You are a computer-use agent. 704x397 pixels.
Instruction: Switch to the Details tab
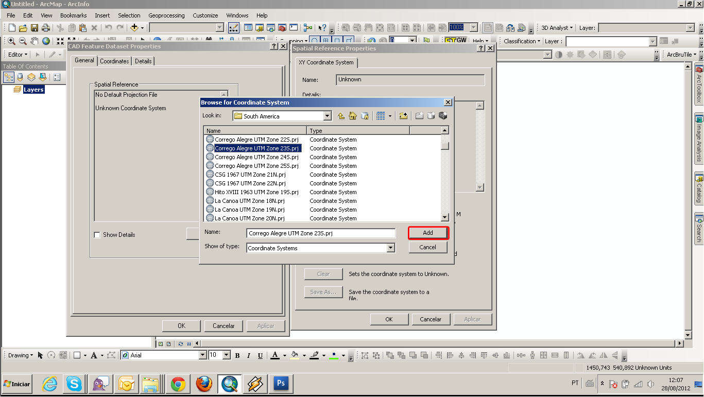click(143, 61)
